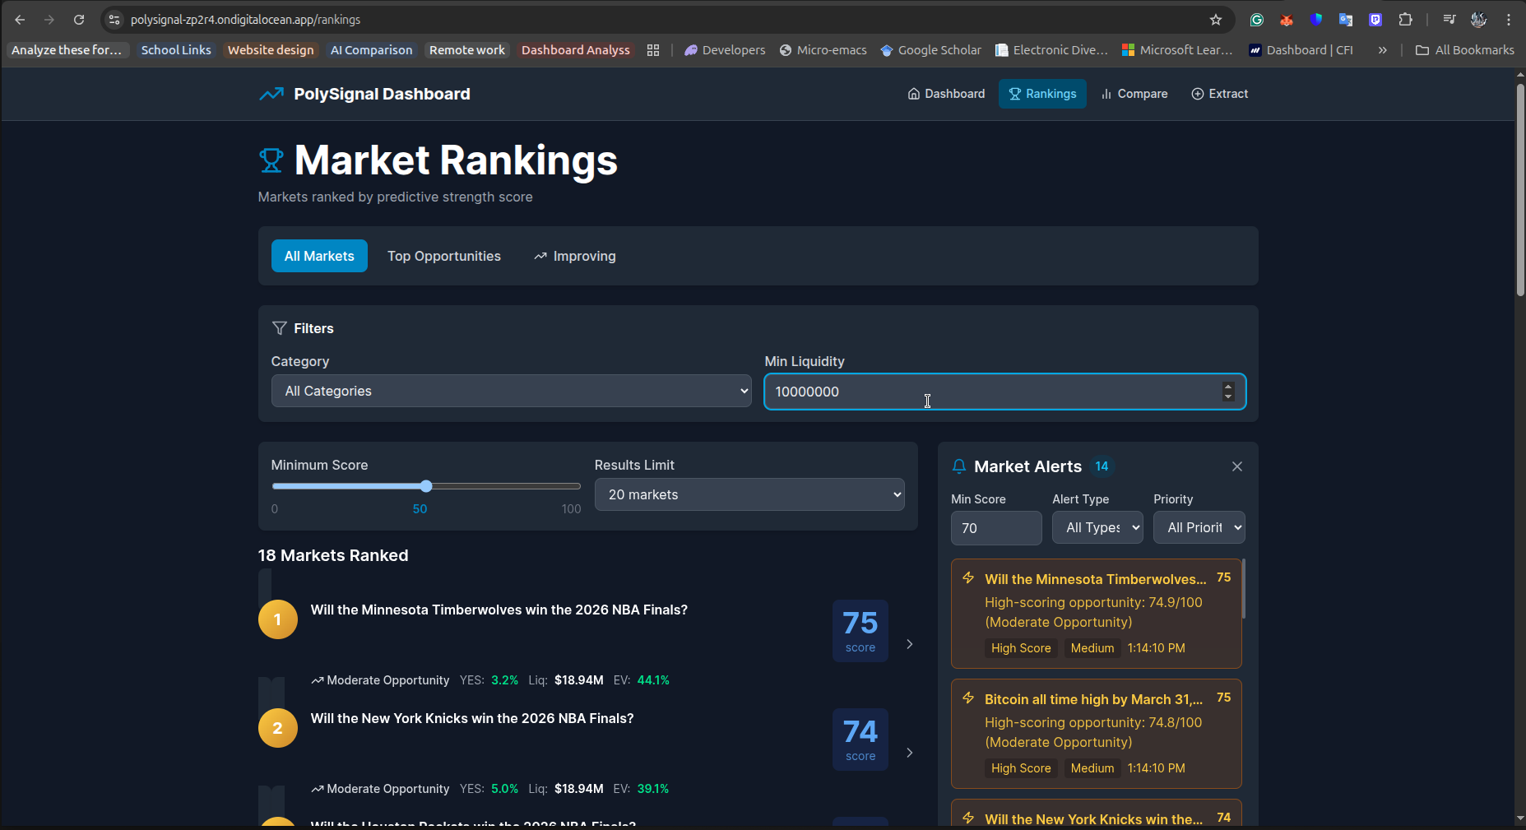Open the Developers bookmark
Viewport: 1526px width, 830px height.
pyautogui.click(x=725, y=50)
